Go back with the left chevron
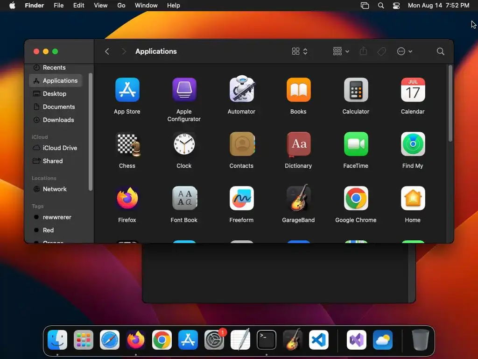This screenshot has height=359, width=478. [x=107, y=51]
